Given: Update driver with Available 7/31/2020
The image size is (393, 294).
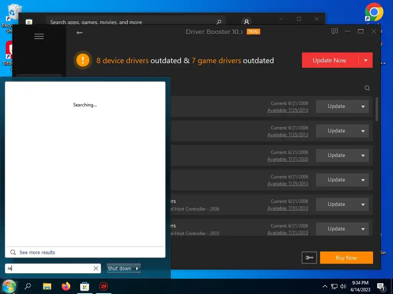Looking at the screenshot, I should pos(336,155).
